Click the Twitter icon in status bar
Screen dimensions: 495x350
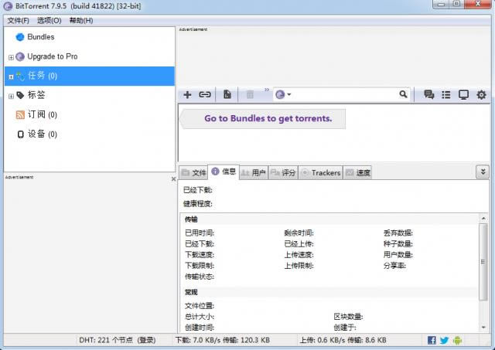click(444, 340)
